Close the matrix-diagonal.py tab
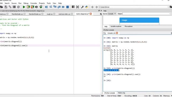The width and height of the screenshot is (172, 97). [91, 14]
